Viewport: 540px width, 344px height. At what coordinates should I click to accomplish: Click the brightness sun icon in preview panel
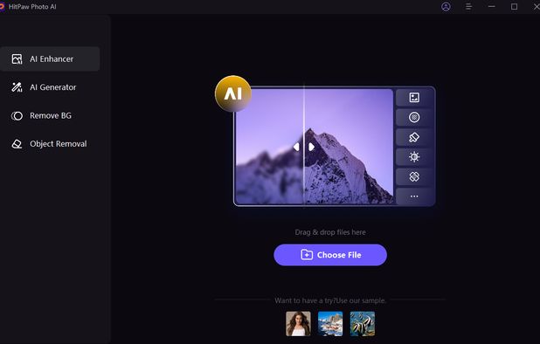tap(414, 157)
